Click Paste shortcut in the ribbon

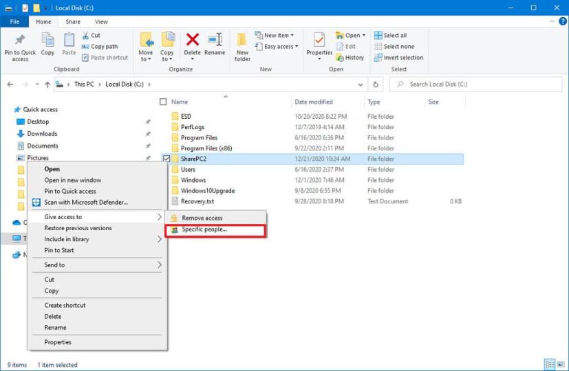point(105,58)
